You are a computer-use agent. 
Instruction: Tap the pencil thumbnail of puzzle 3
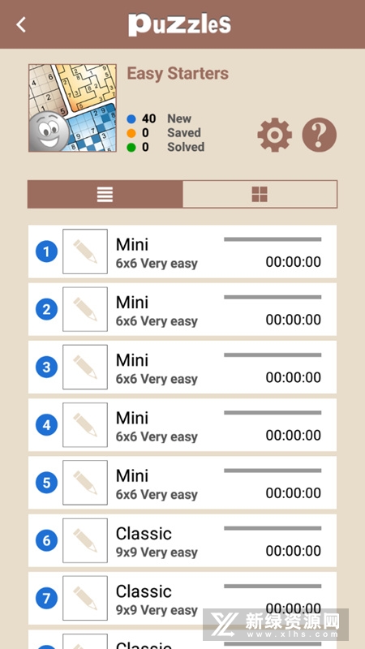[85, 367]
